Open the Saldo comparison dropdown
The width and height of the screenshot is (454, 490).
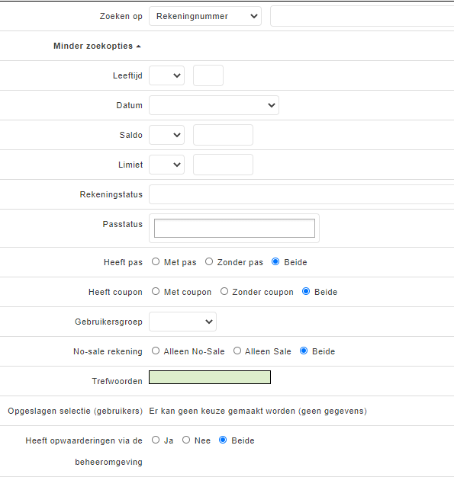(167, 135)
